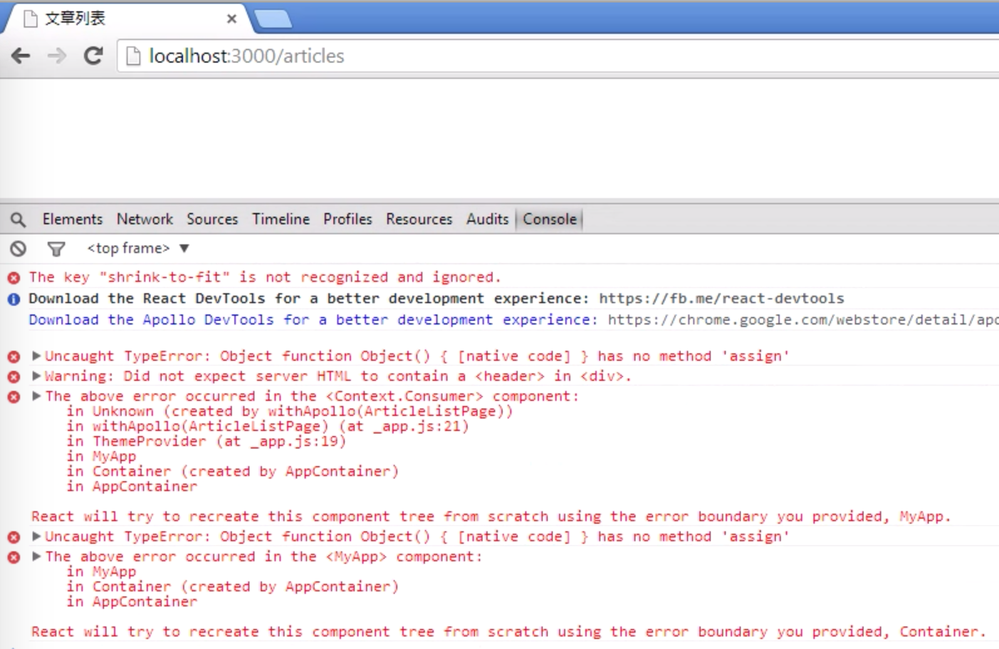Click the error icon beside shrink-to-fit message
Viewport: 999px width, 649px height.
(x=14, y=278)
